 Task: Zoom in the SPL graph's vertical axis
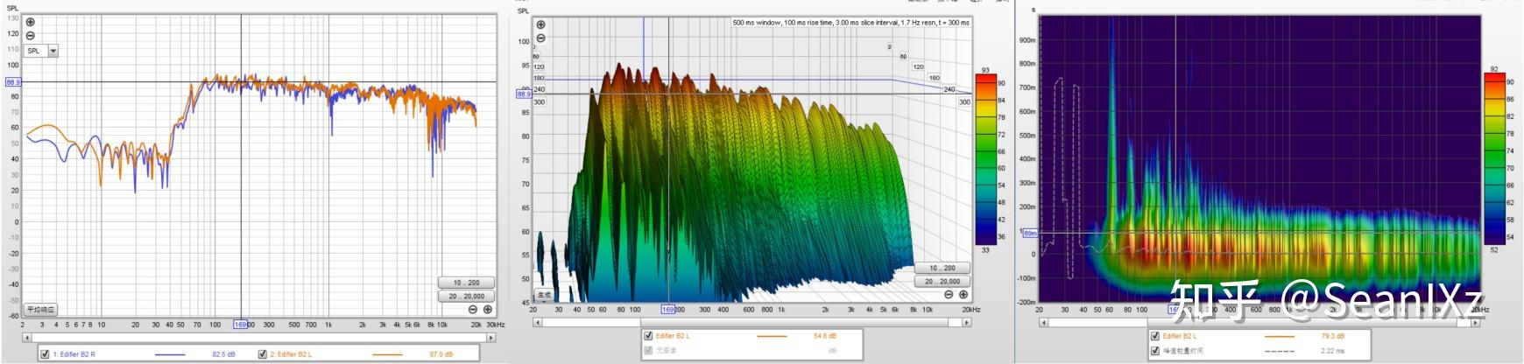pyautogui.click(x=31, y=23)
